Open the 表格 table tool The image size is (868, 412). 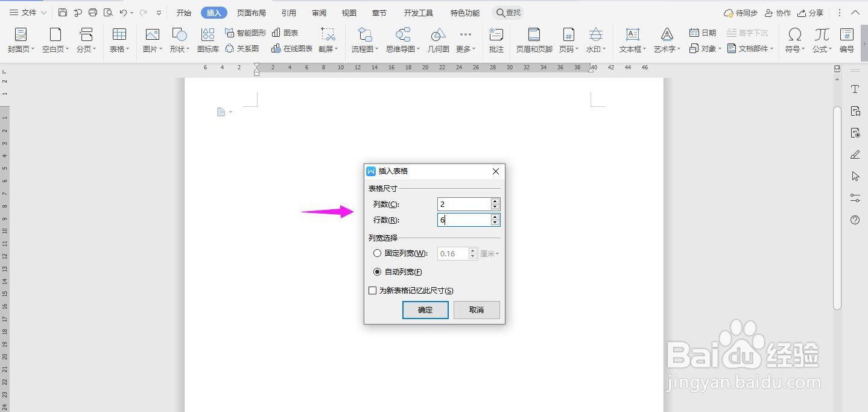click(x=119, y=40)
